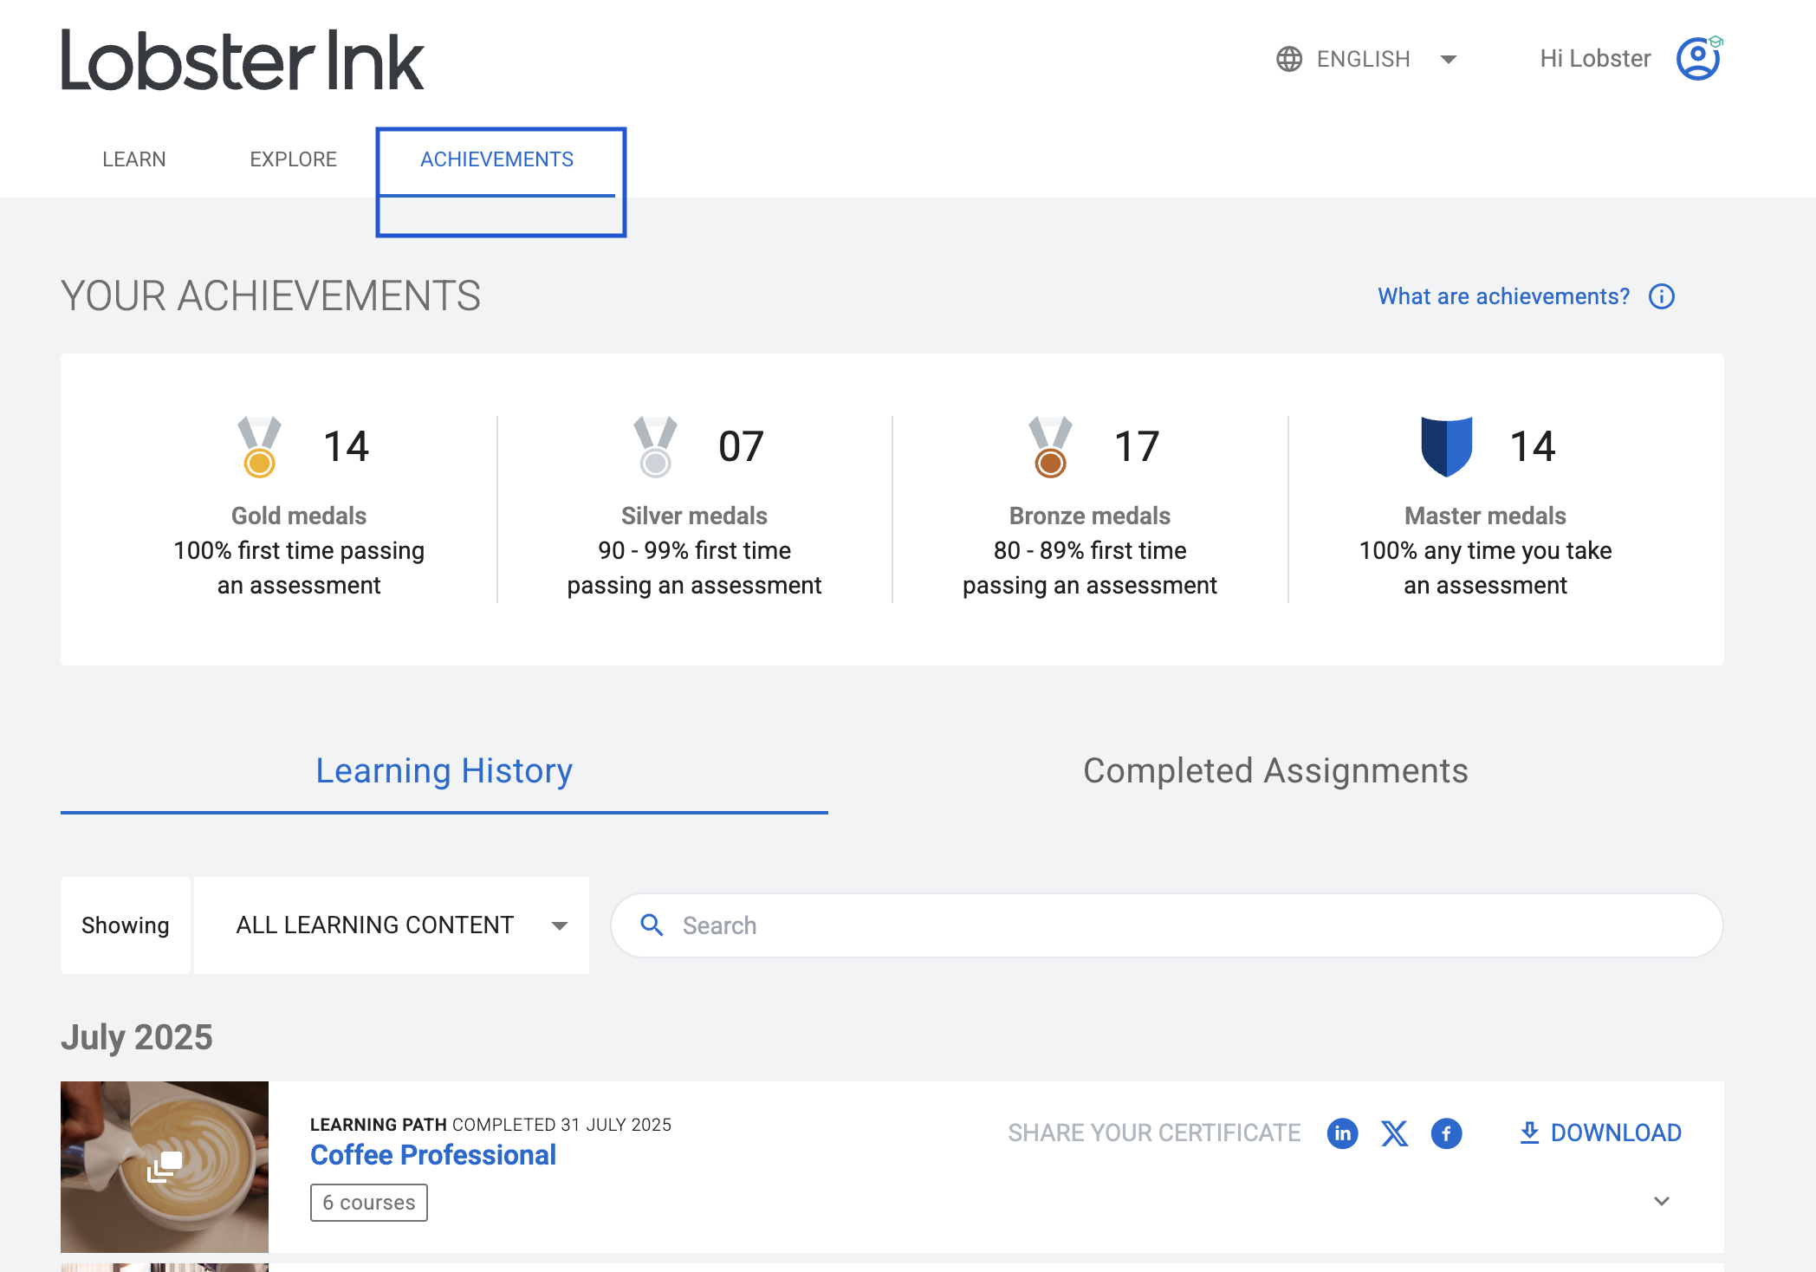Expand the Coffee Professional row chevron
Viewport: 1816px width, 1272px height.
(1662, 1201)
